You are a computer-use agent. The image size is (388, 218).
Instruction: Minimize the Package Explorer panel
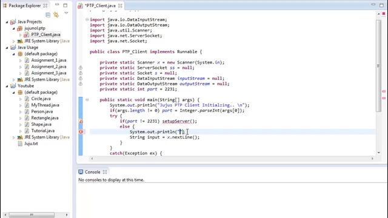57,5
